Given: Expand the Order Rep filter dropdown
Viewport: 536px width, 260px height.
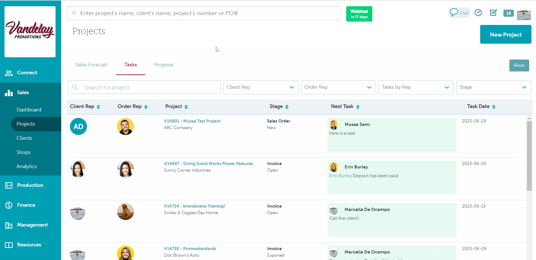Looking at the screenshot, I should point(338,87).
